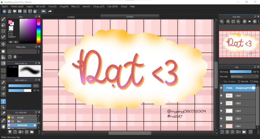The width and height of the screenshot is (260, 139).
Task: Select the transparent color swatch
Action: click(11, 28)
